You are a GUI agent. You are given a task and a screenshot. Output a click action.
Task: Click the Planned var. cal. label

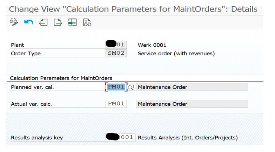(32, 87)
